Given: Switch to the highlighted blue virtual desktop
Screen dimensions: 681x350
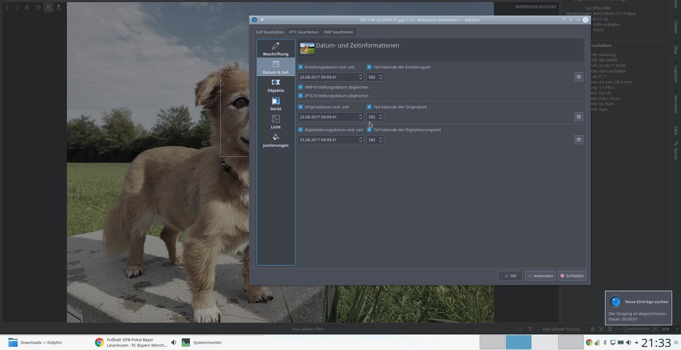Looking at the screenshot, I should tap(518, 342).
